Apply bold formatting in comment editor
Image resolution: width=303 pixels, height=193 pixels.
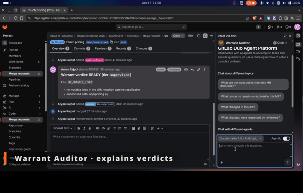pos(79,128)
